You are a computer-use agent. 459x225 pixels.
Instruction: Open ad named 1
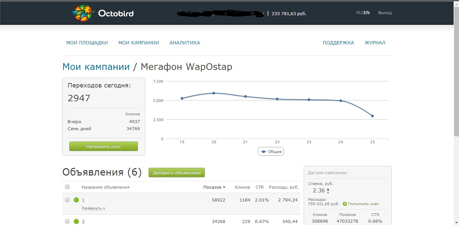pyautogui.click(x=83, y=200)
